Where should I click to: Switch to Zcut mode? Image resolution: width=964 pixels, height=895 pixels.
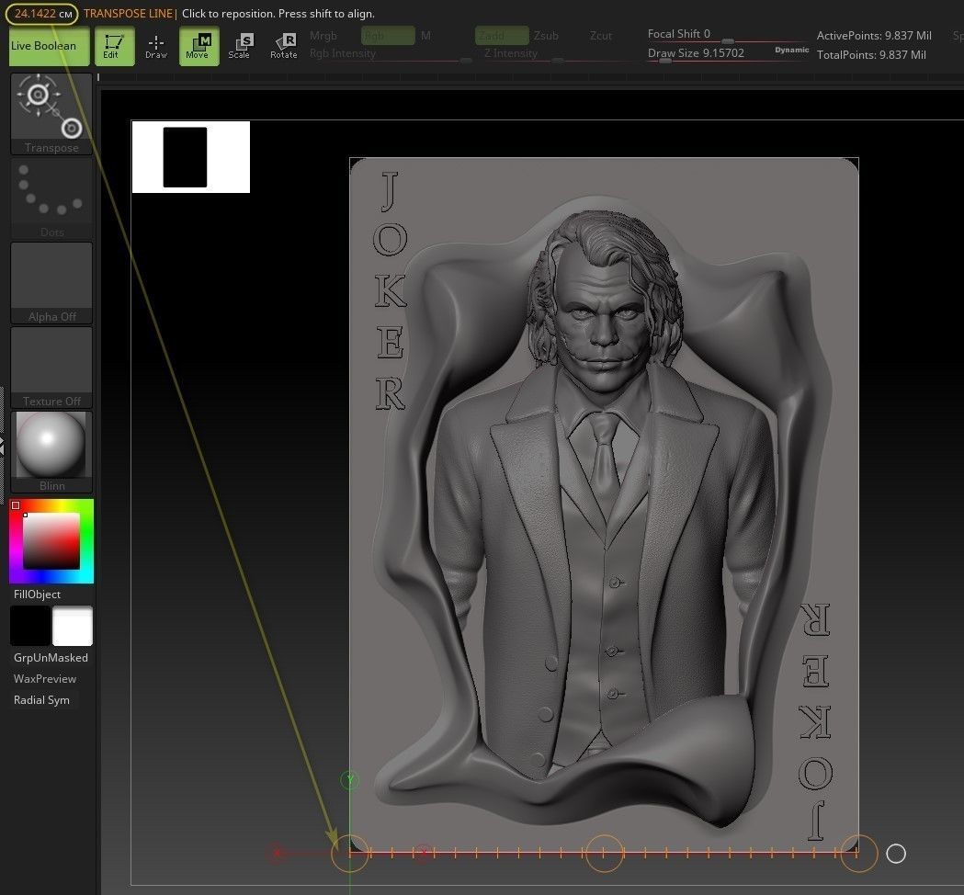(601, 36)
